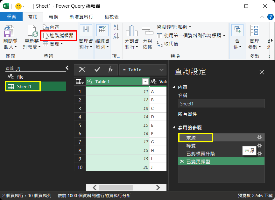Click the 分割資料行 split column icon
This screenshot has height=200, width=275.
coord(131,32)
